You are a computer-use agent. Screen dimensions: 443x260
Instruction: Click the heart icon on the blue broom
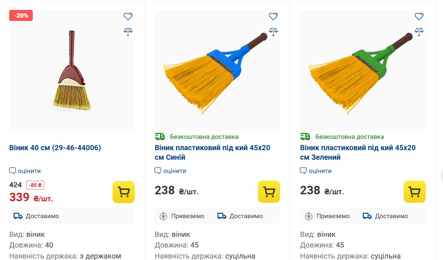tap(273, 17)
